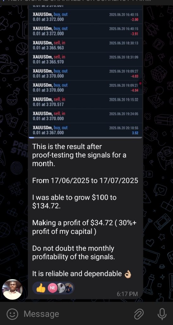Tap the -3.91 loss trade row
Screen dimensions: 173x325
tap(85, 31)
